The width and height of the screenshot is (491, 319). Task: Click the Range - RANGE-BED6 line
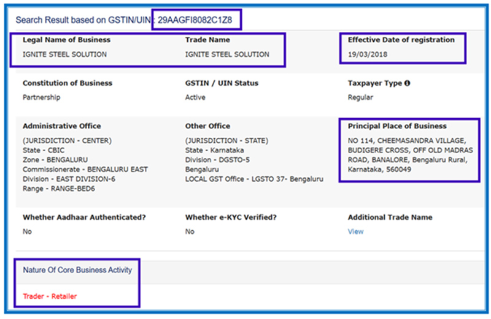point(58,189)
